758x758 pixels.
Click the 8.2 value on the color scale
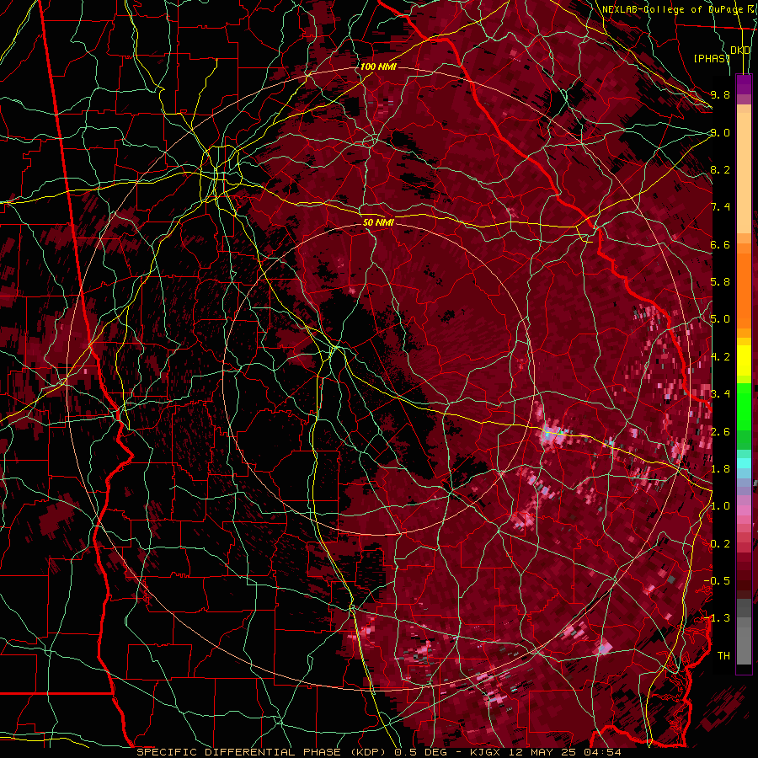[x=720, y=169]
